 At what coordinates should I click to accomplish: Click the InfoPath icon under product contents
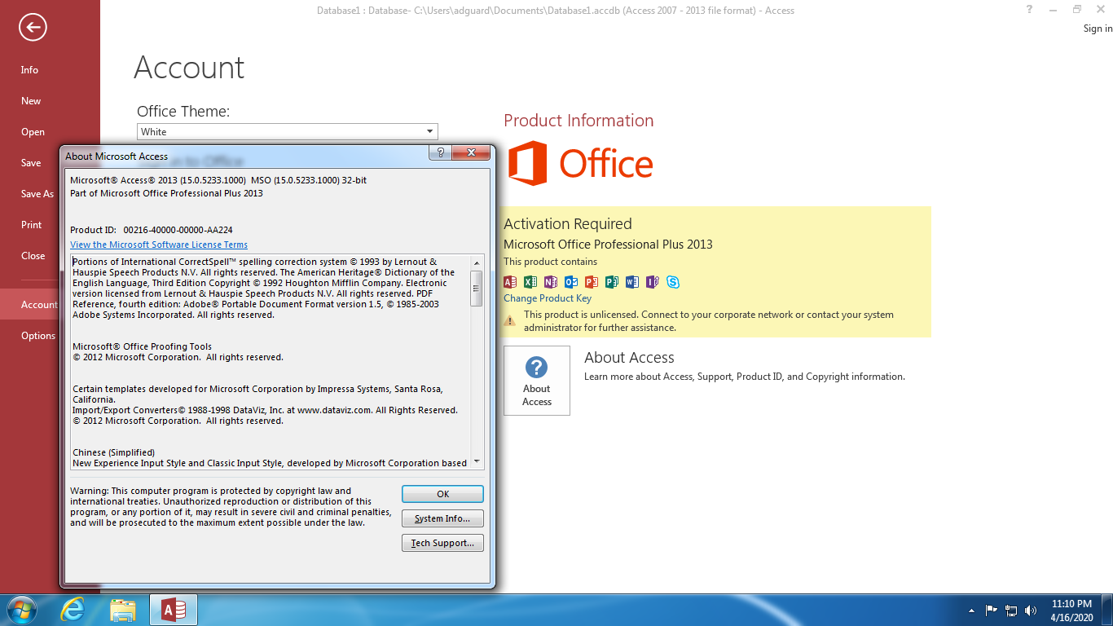[652, 282]
